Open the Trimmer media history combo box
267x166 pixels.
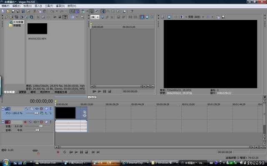click(95, 17)
